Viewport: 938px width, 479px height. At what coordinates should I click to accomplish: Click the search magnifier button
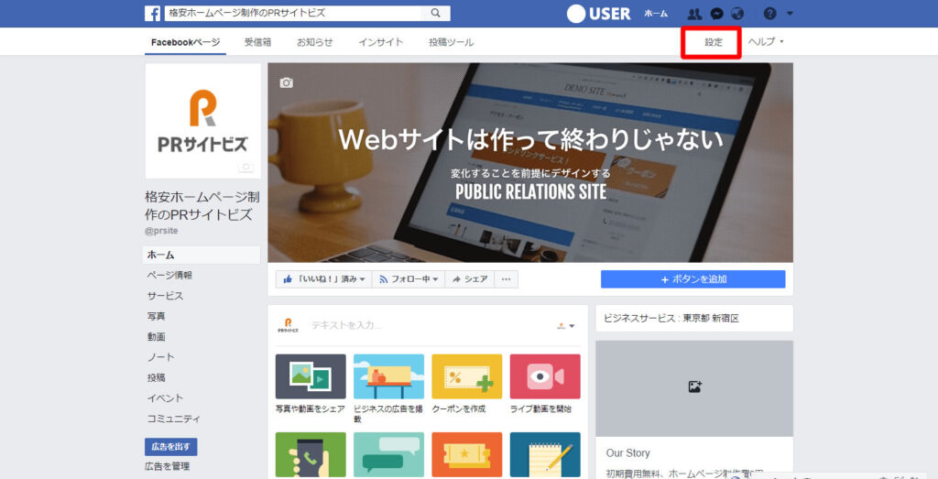[436, 14]
